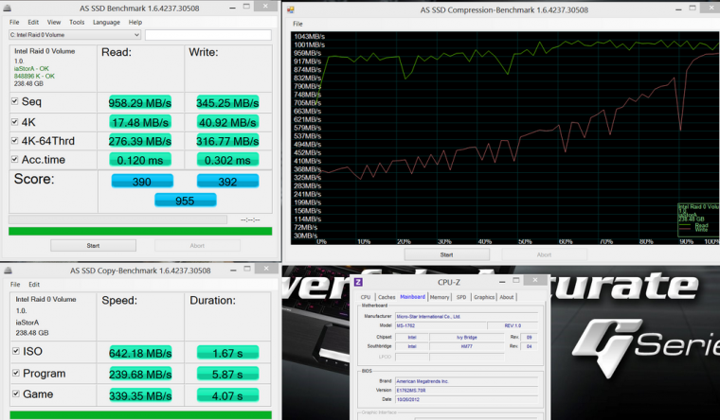Click the CPU-Z purple logo icon

(x=358, y=281)
